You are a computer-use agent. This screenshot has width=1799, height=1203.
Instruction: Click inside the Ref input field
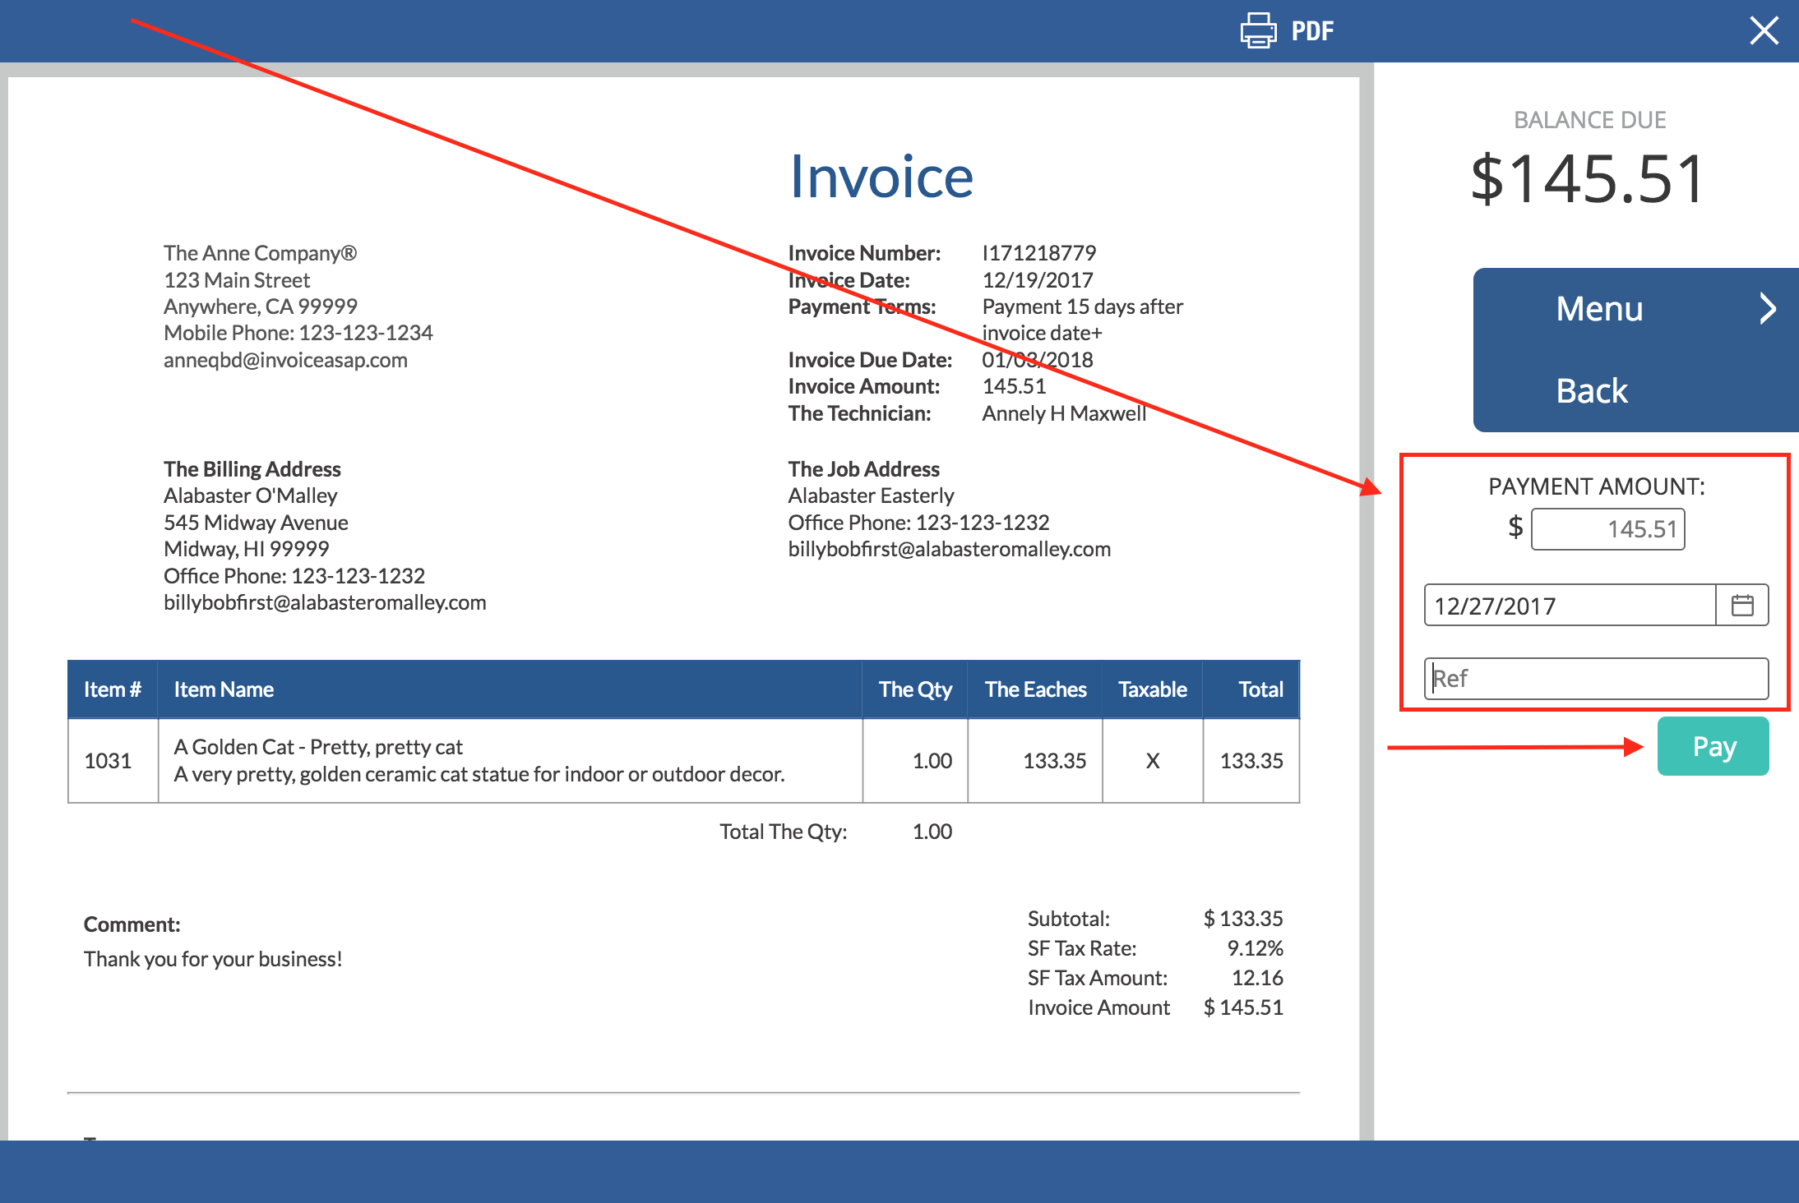point(1595,678)
